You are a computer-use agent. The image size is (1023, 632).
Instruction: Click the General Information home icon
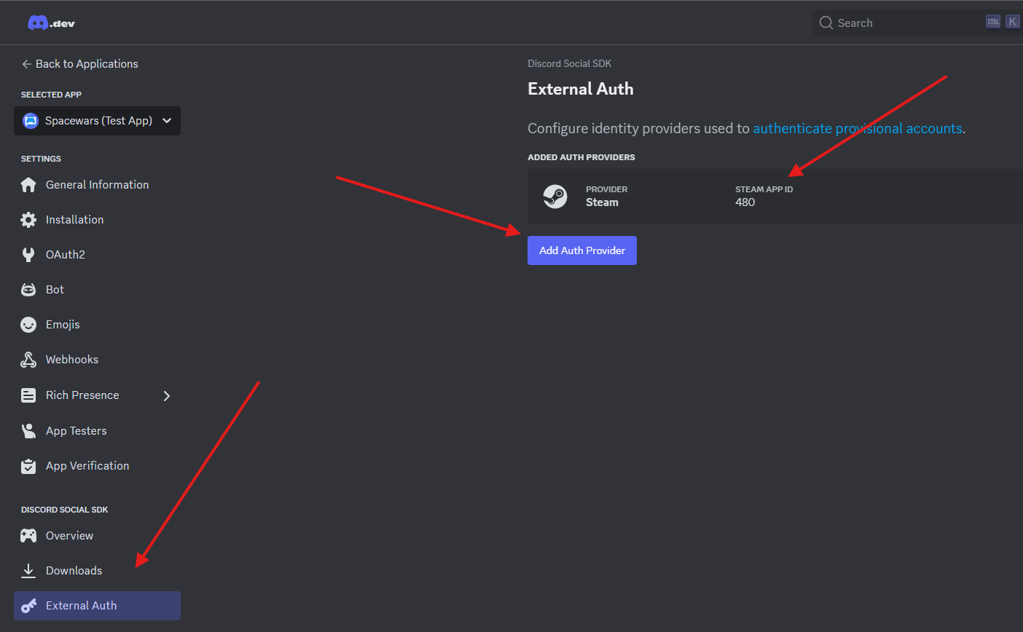click(28, 185)
